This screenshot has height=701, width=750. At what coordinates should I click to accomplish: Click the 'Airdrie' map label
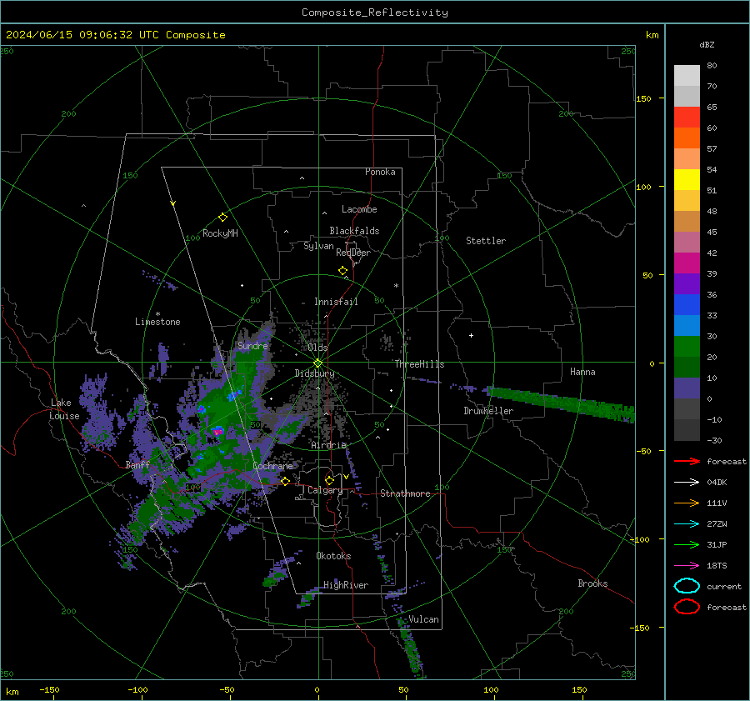click(328, 445)
